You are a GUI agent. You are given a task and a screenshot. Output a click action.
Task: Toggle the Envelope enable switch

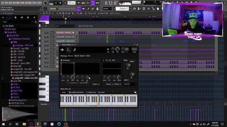61,60
